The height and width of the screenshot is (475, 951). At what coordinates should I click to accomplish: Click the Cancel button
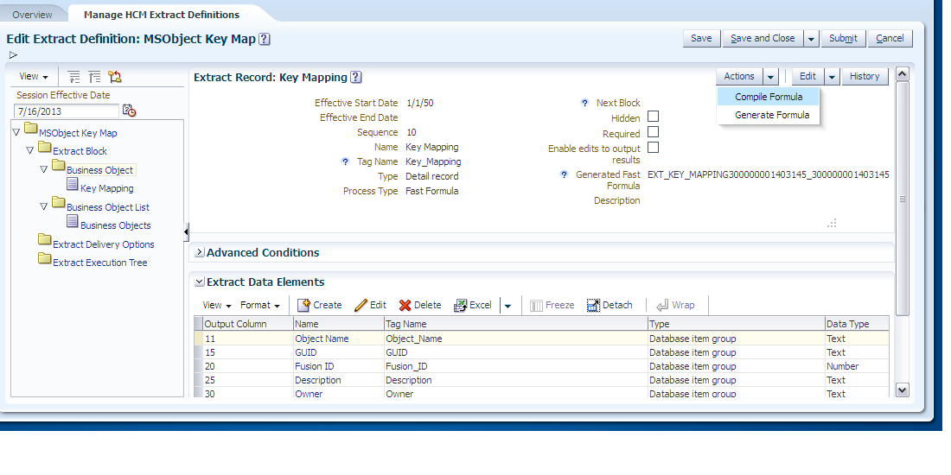pos(890,38)
